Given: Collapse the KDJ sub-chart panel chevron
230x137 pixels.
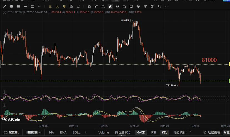Looking at the screenshot, I should [4, 92].
